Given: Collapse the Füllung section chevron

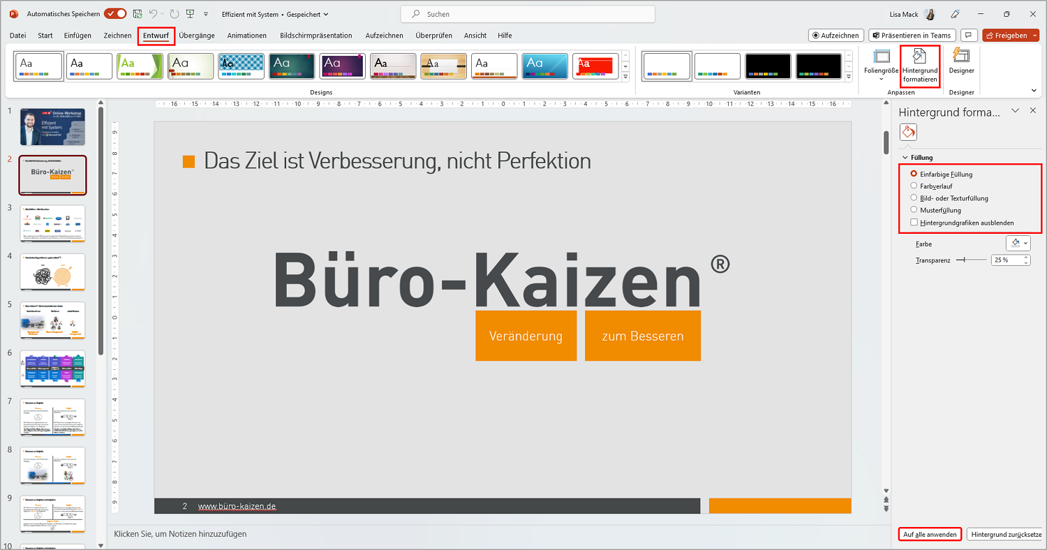Looking at the screenshot, I should [x=905, y=158].
